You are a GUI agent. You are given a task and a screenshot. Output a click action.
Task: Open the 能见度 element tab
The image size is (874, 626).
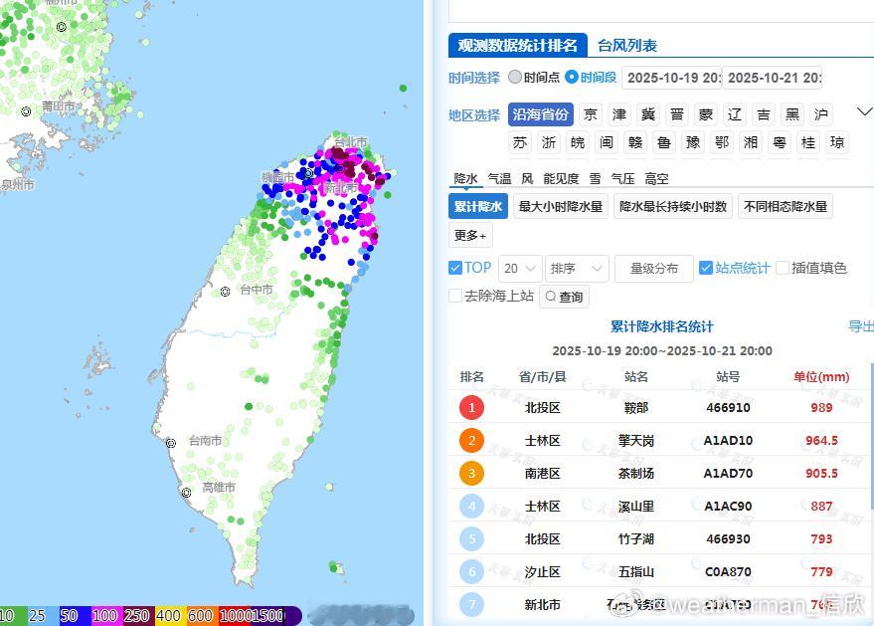tap(561, 178)
